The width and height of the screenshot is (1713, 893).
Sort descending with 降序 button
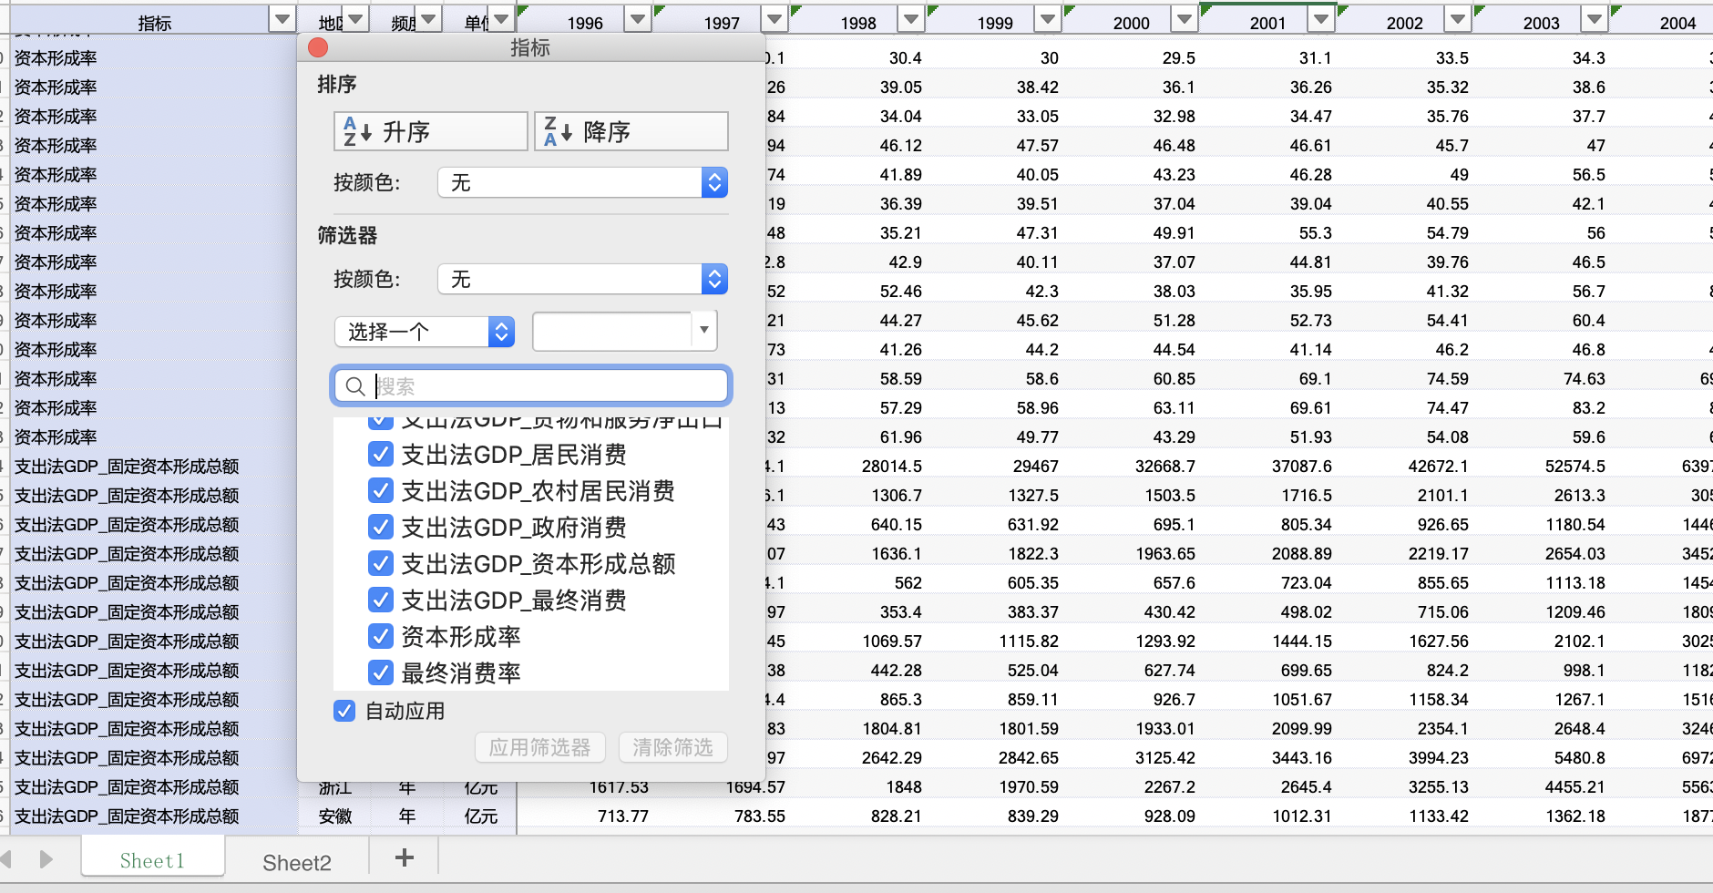click(x=631, y=131)
